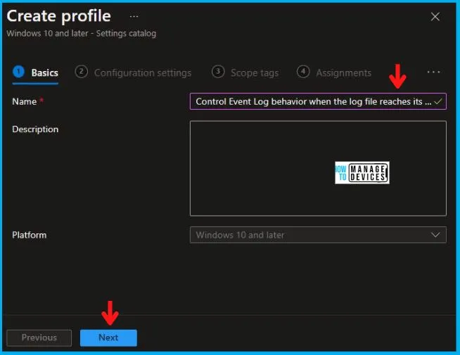Open the Scope tags step
The height and width of the screenshot is (355, 460).
pyautogui.click(x=245, y=72)
